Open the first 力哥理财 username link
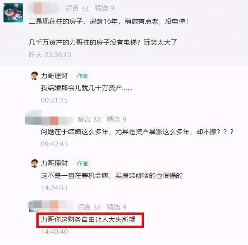The image size is (248, 245). tap(54, 76)
